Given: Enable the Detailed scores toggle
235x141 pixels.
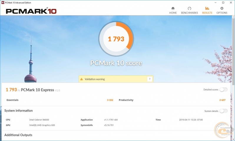Looking at the screenshot, I should pyautogui.click(x=224, y=90).
